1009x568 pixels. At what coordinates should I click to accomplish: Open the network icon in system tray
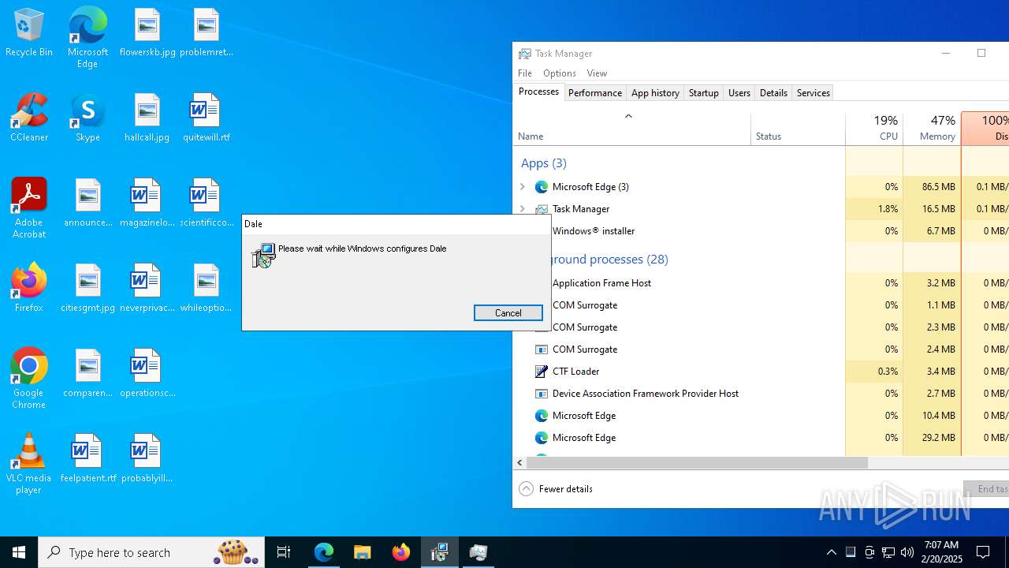(x=888, y=552)
